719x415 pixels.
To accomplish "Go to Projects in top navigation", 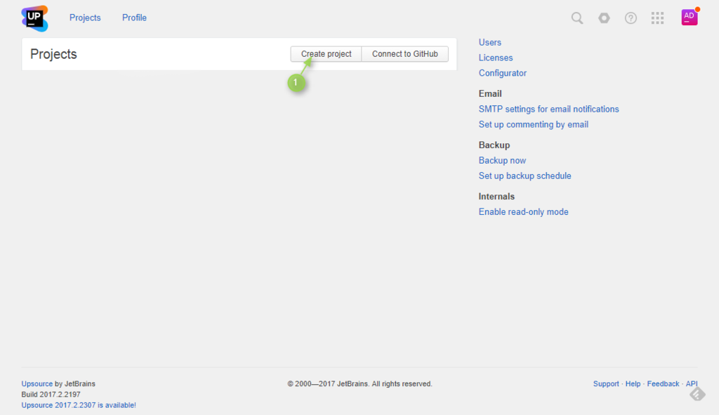I will click(85, 18).
